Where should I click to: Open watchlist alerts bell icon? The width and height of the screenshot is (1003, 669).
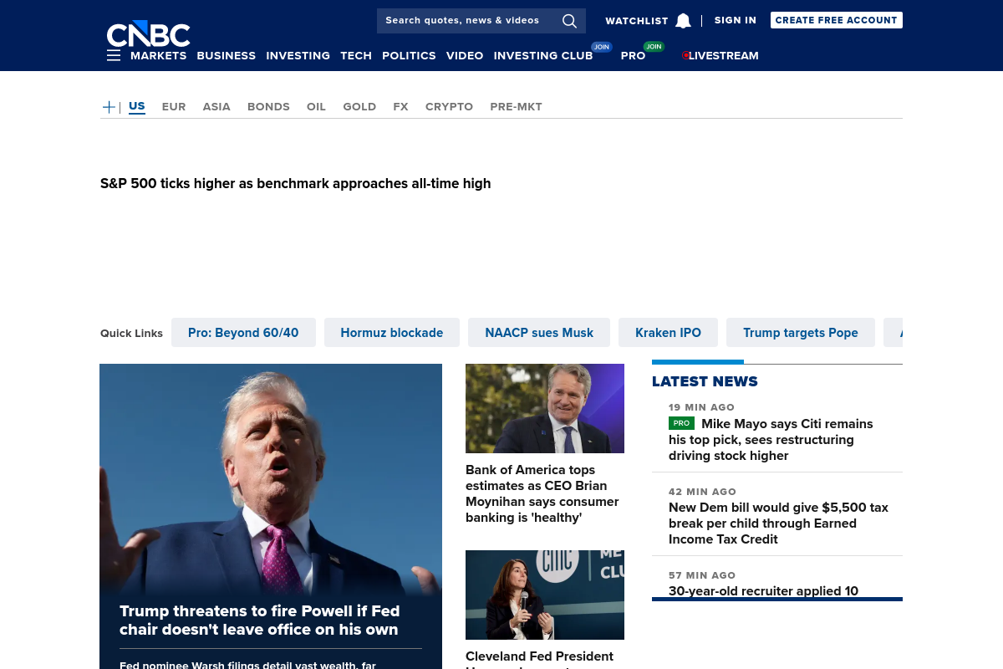pyautogui.click(x=683, y=21)
